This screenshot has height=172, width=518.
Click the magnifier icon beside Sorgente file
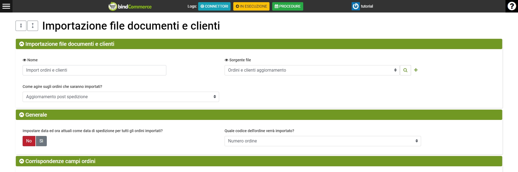[x=405, y=70]
